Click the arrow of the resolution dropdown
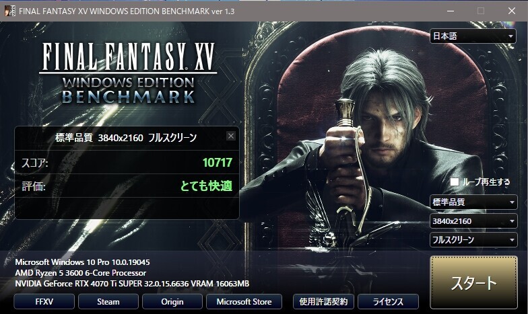Image resolution: width=528 pixels, height=314 pixels. click(x=512, y=221)
